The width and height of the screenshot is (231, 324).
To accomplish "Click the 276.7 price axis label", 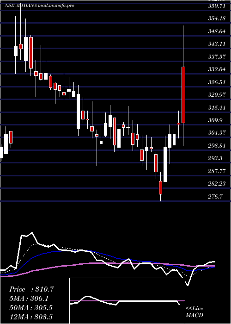I will 215,197.
